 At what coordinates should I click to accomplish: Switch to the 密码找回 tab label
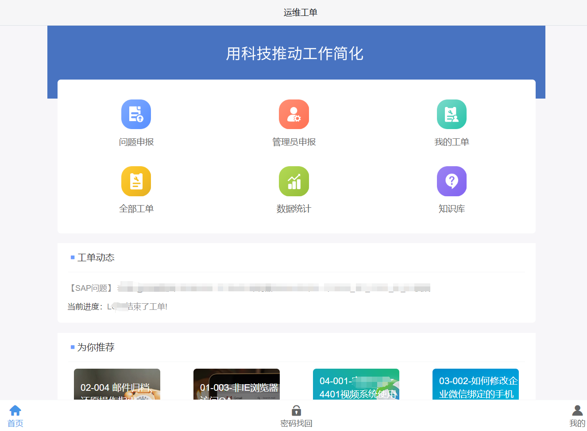click(x=296, y=423)
